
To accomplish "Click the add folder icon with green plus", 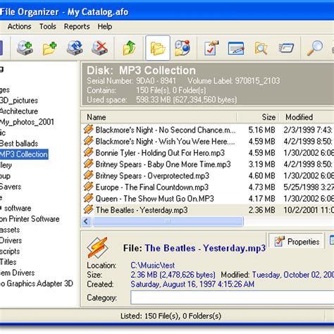I will (x=49, y=48).
